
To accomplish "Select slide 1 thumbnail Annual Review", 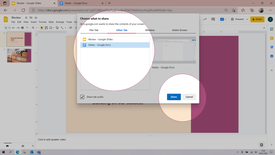I will [19, 39].
